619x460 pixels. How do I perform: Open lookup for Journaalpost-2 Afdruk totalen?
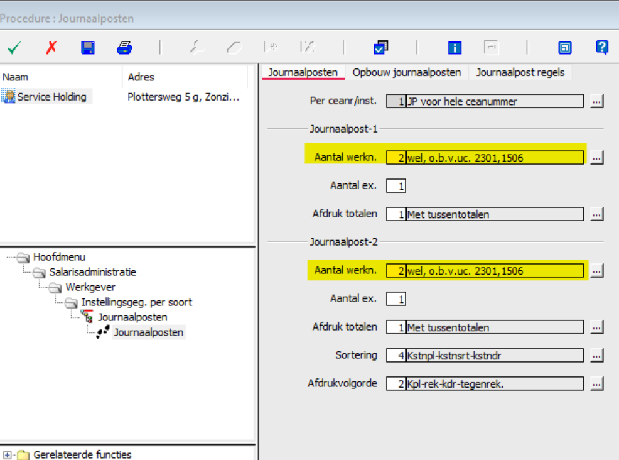coord(596,327)
